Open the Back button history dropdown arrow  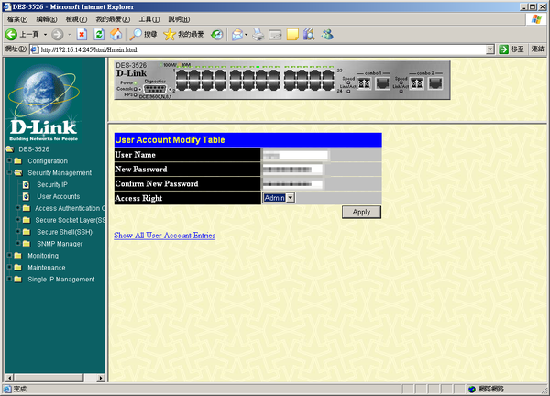(45, 34)
